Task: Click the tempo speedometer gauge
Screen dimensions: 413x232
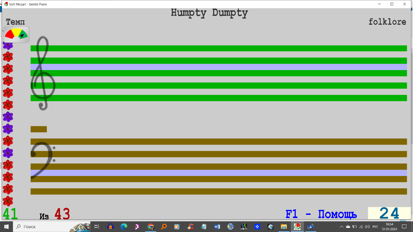Action: [x=17, y=34]
